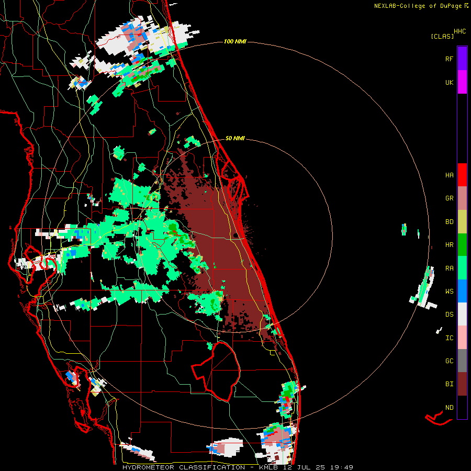Click the light pink IC legend swatch
Screen dimensions: 471x471
(462, 338)
